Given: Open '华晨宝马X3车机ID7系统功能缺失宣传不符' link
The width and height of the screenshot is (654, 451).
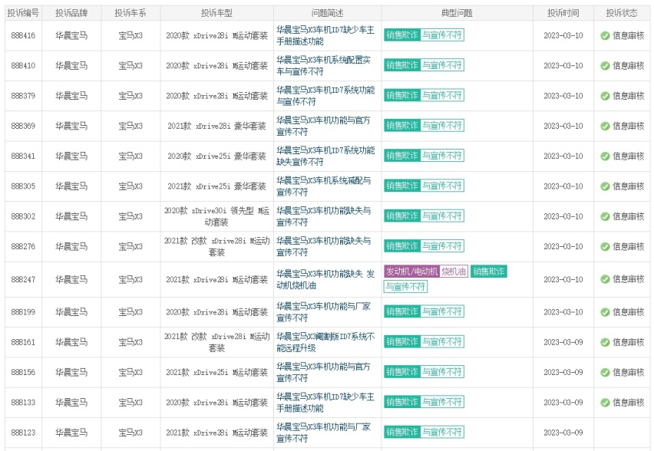Looking at the screenshot, I should (325, 156).
